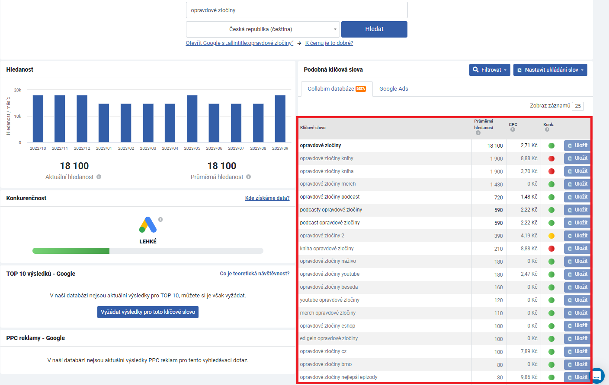Save keyword opravdové zločiny podcast
Screen dimensions: 609x385
pos(577,197)
